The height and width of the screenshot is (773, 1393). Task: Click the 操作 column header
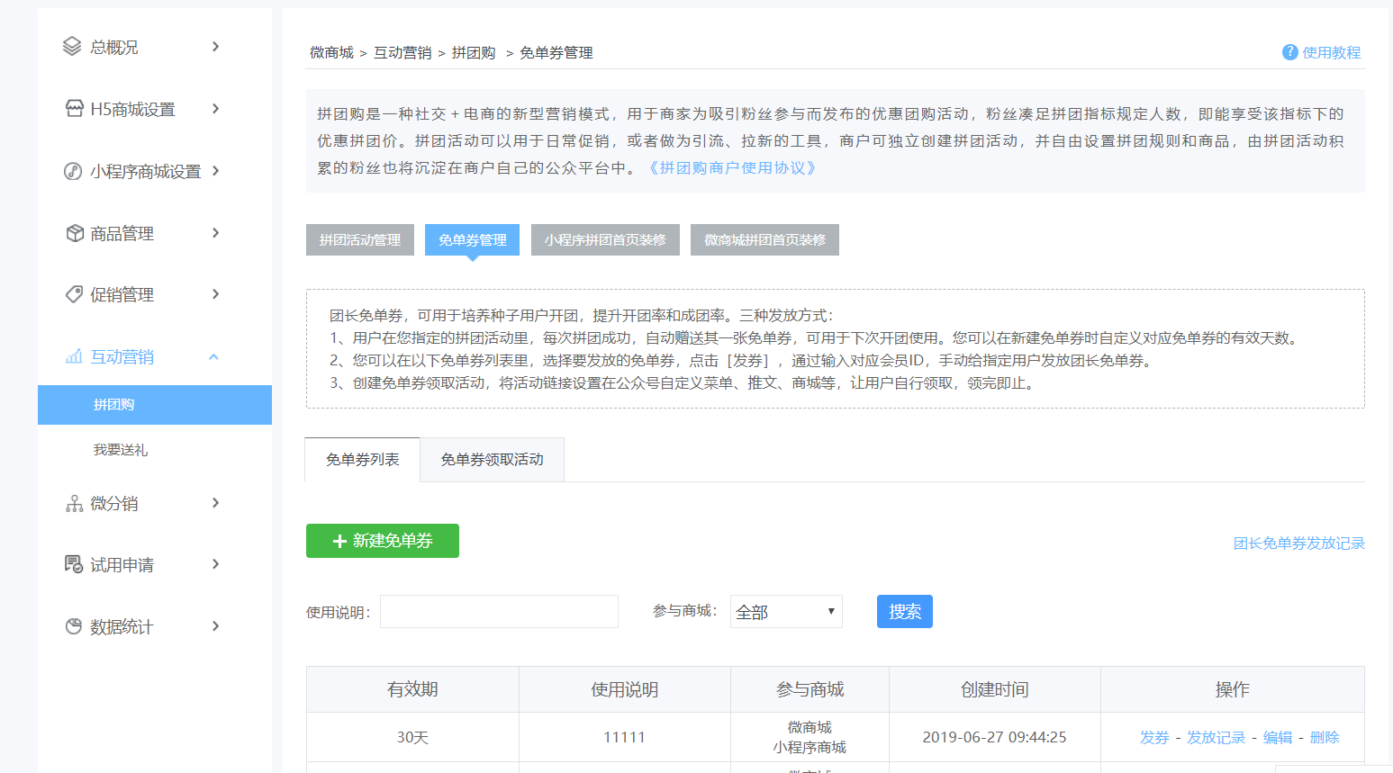[x=1233, y=689]
